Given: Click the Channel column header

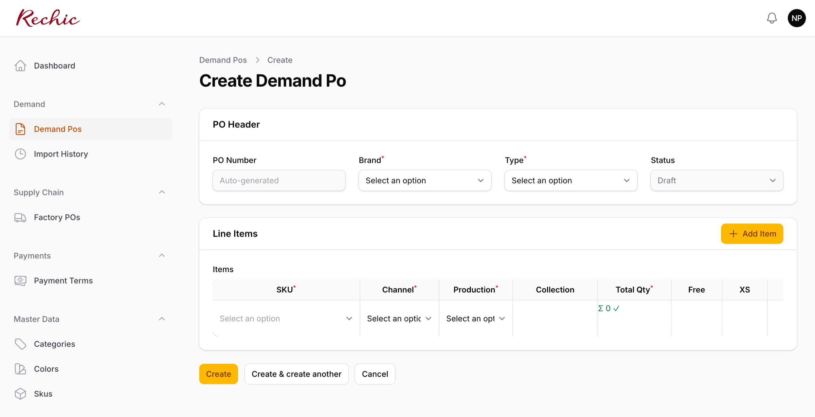Looking at the screenshot, I should tap(399, 290).
